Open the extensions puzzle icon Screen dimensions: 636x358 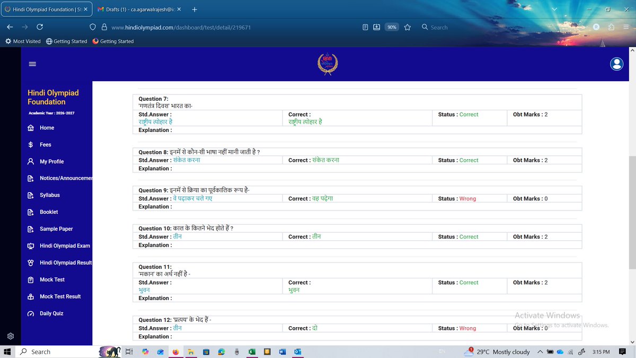click(x=612, y=27)
